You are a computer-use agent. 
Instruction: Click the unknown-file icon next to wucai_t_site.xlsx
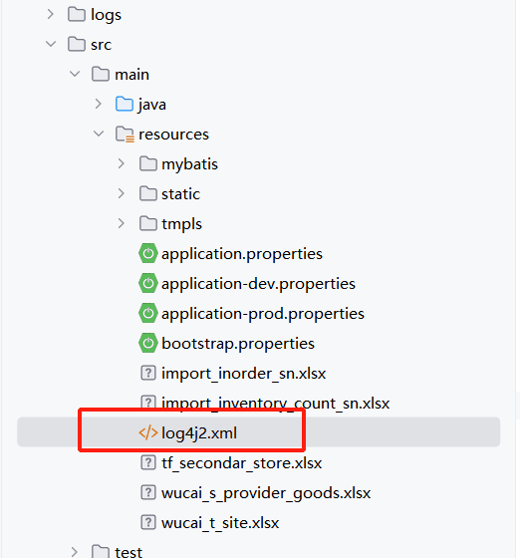click(148, 522)
